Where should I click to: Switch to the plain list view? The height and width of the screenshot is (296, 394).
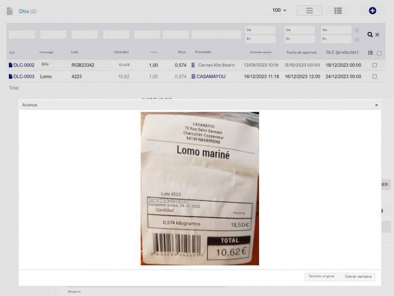(310, 10)
